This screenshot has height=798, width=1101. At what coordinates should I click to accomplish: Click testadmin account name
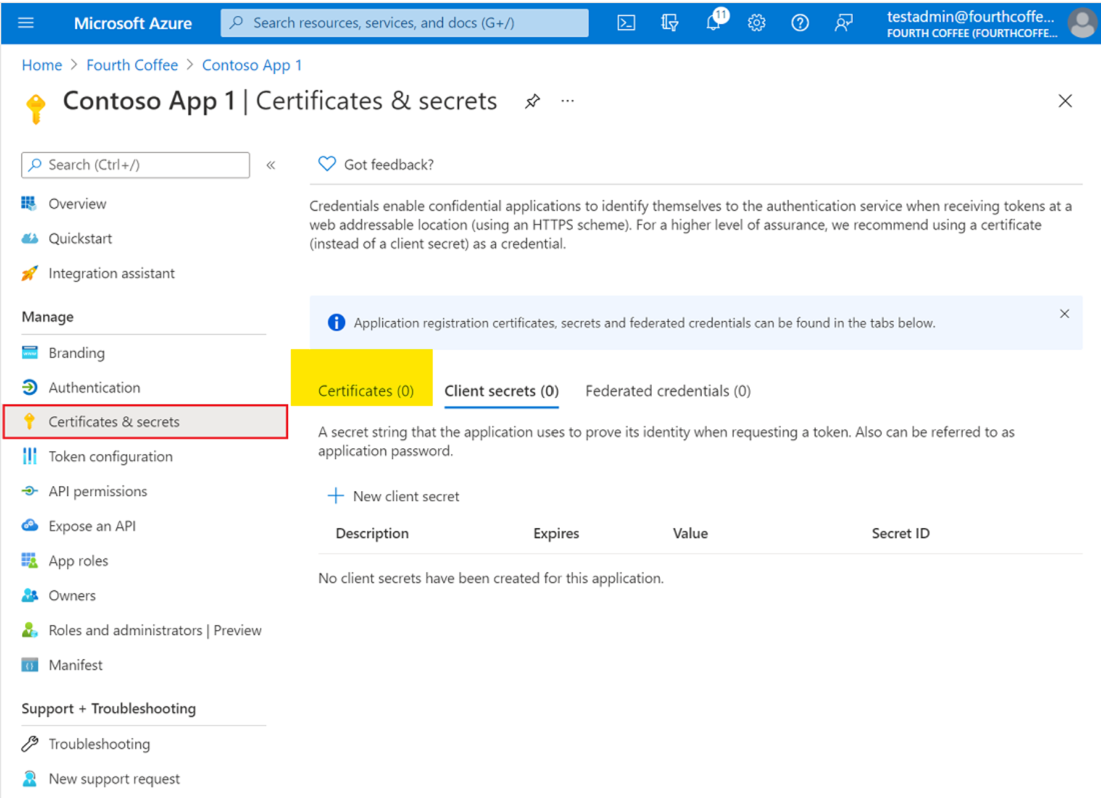pos(970,17)
